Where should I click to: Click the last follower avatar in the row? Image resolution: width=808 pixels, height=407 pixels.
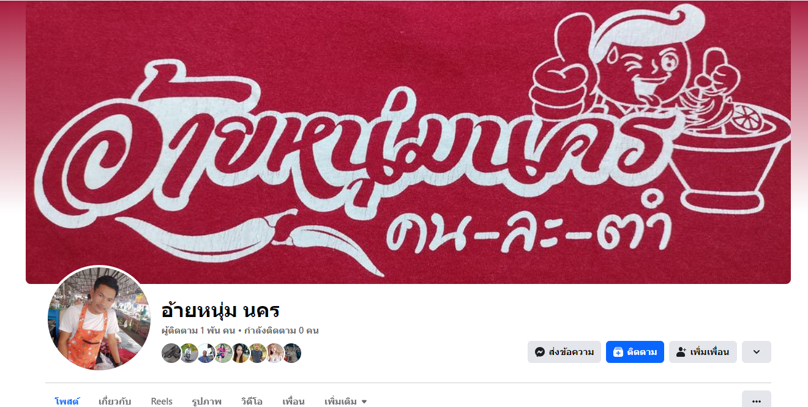(292, 353)
